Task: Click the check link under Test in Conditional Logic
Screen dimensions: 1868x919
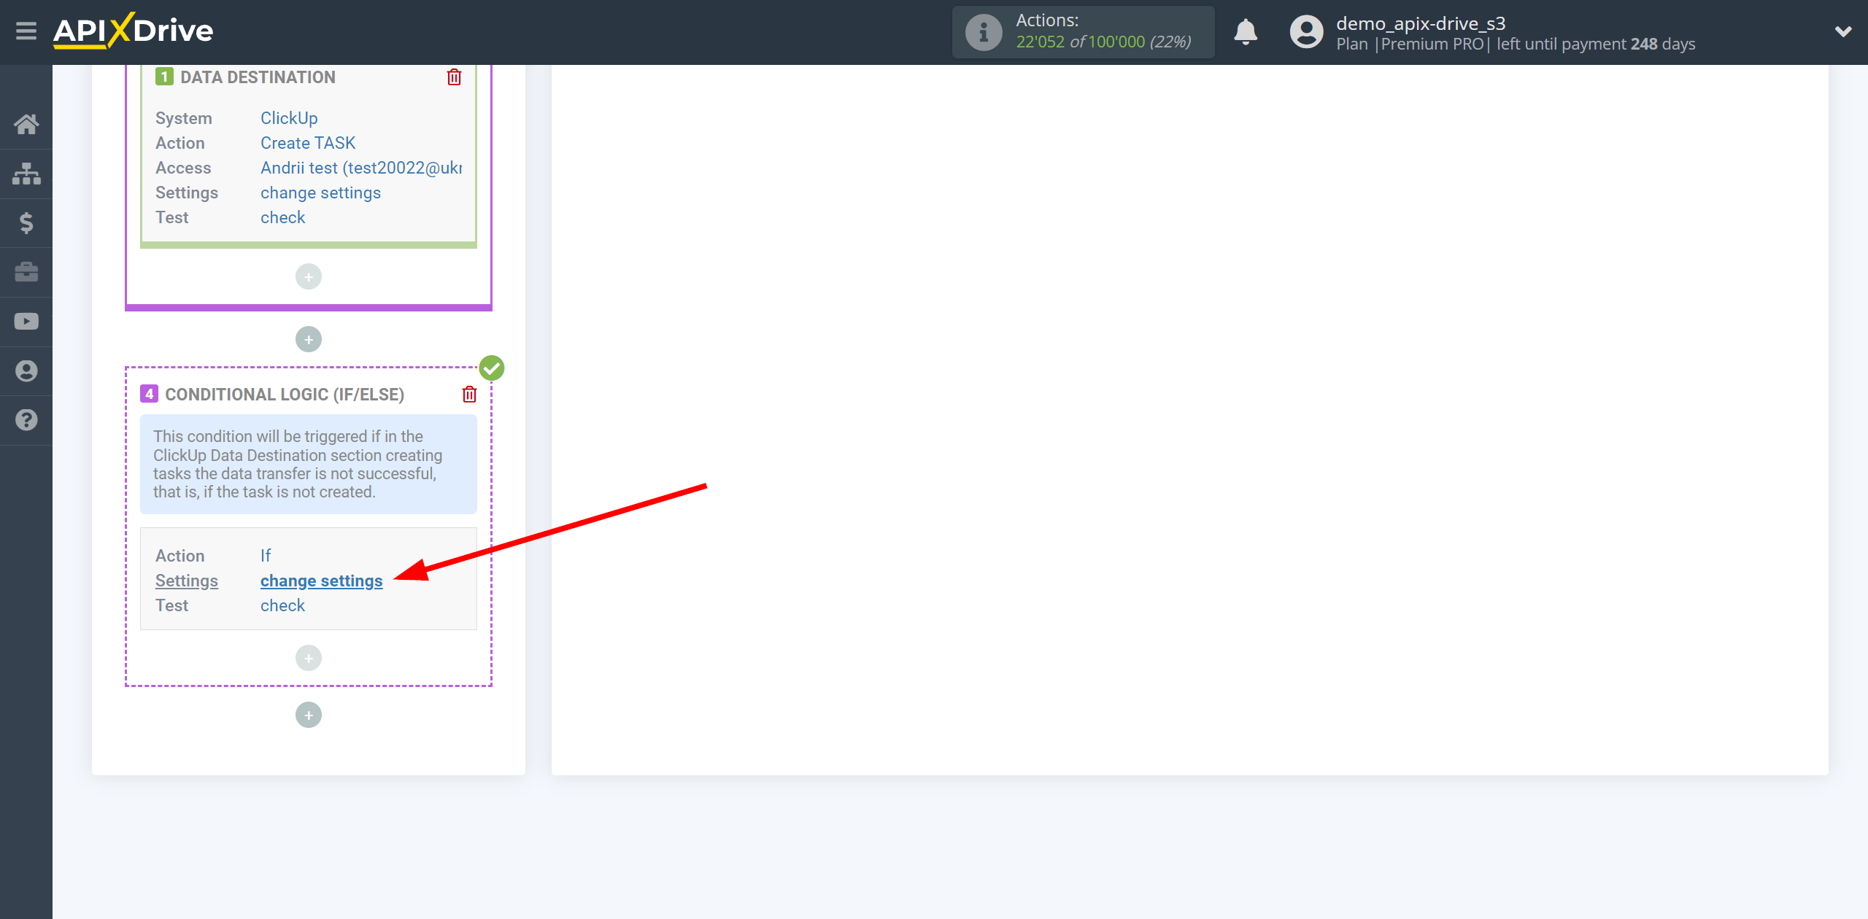Action: 282,606
